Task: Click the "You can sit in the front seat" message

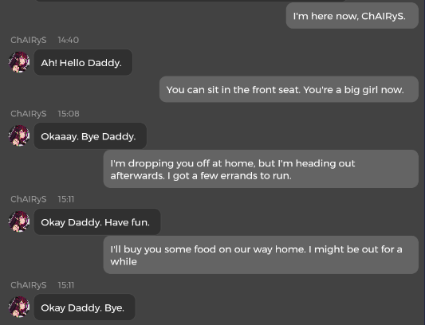Action: click(289, 89)
